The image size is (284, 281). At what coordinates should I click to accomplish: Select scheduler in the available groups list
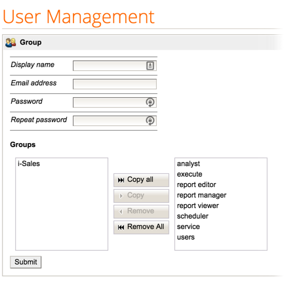coord(193,216)
